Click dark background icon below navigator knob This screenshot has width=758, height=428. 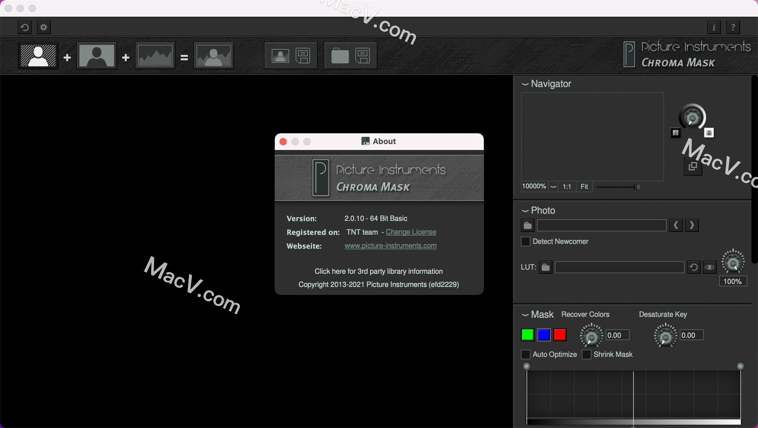(675, 133)
